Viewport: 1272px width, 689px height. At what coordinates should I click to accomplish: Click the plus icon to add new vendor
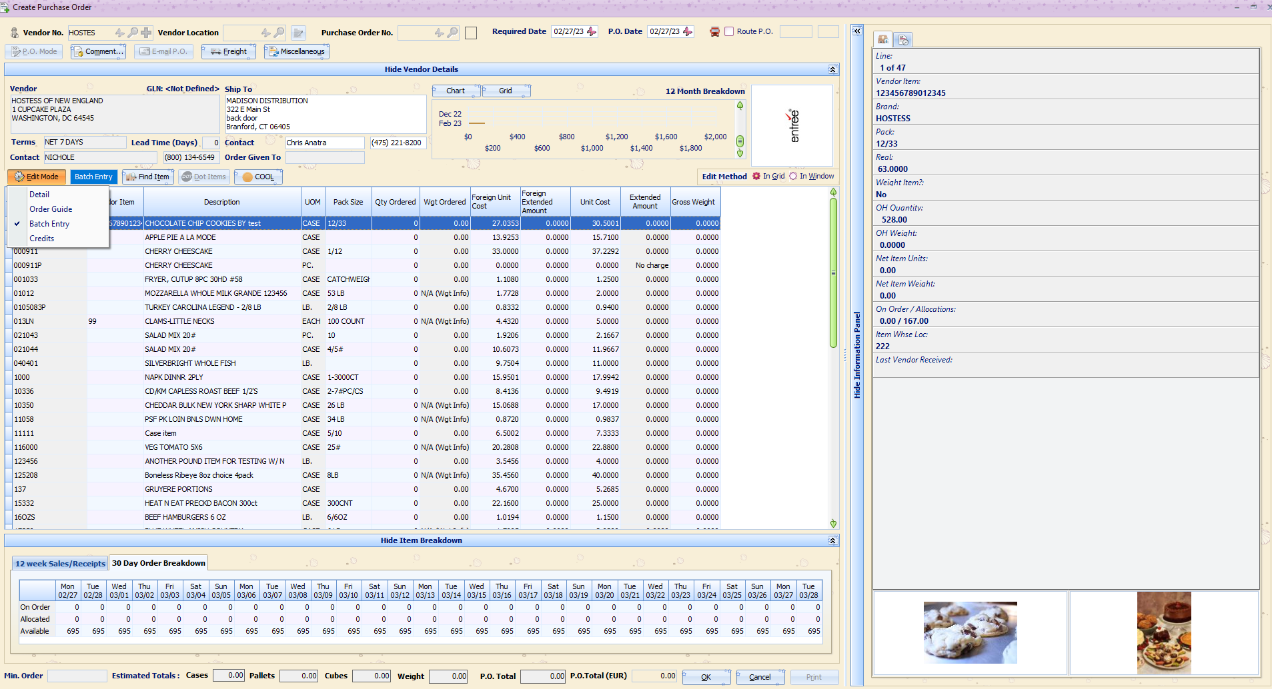point(145,33)
